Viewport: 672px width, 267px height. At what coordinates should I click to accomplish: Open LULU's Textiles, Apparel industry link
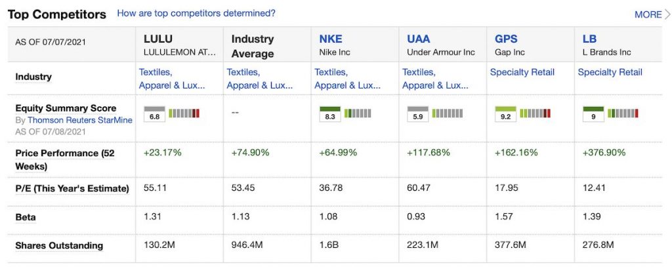pyautogui.click(x=172, y=79)
